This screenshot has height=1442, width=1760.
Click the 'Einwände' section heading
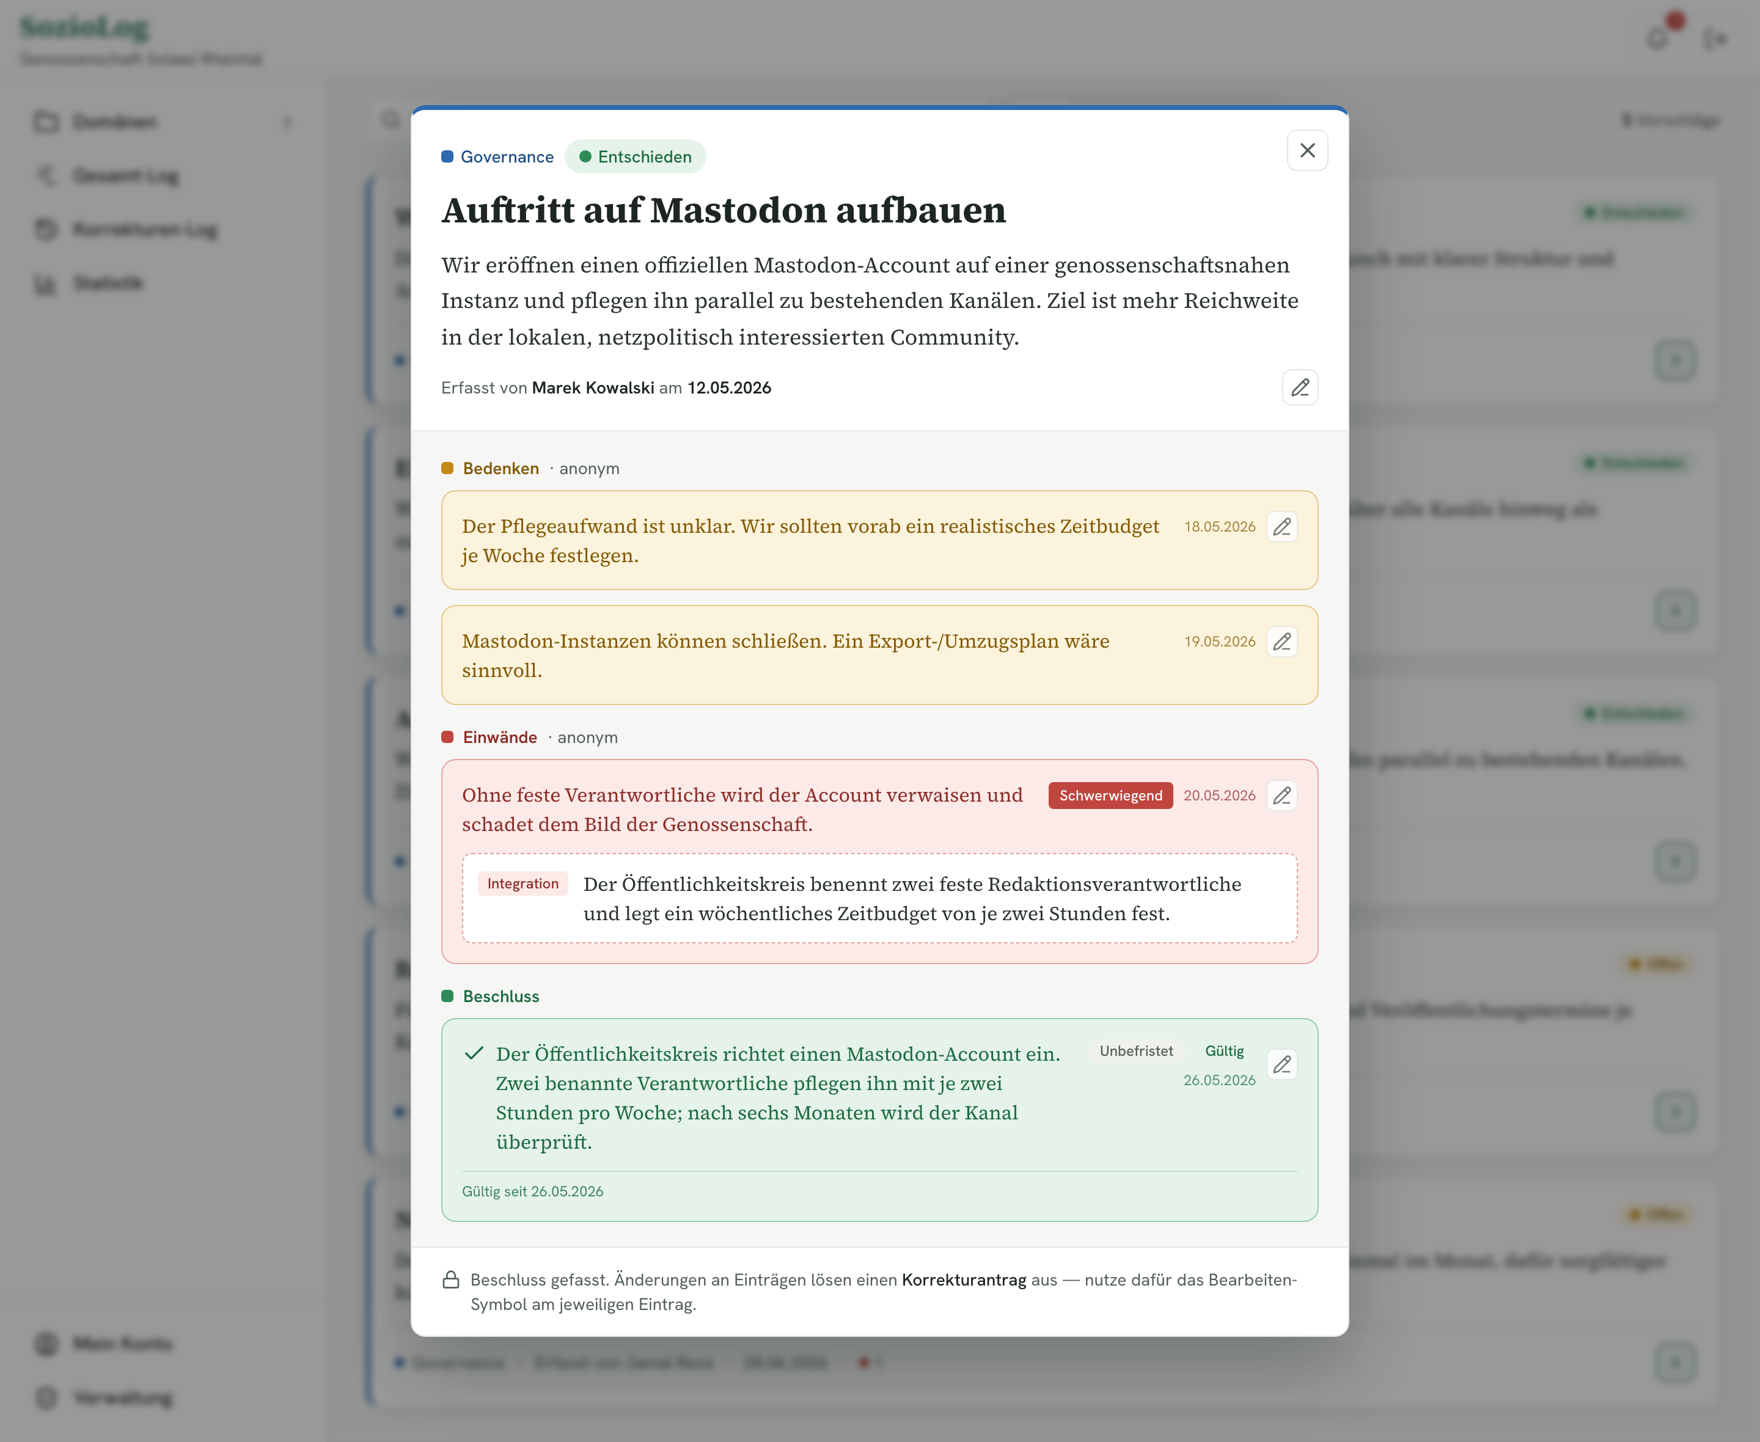click(x=500, y=737)
